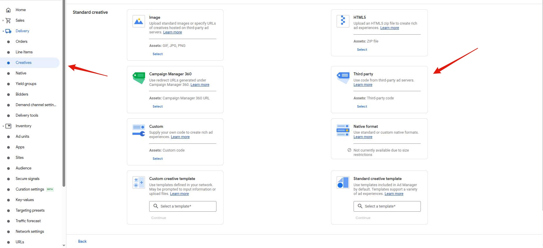543x248 pixels.
Task: Click the Custom creative template plus icon
Action: [x=139, y=183]
